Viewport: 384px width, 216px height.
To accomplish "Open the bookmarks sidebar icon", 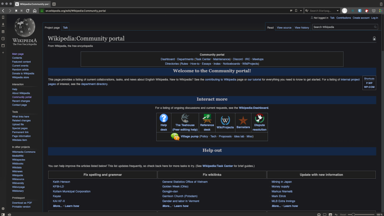I will [x=4, y=17].
